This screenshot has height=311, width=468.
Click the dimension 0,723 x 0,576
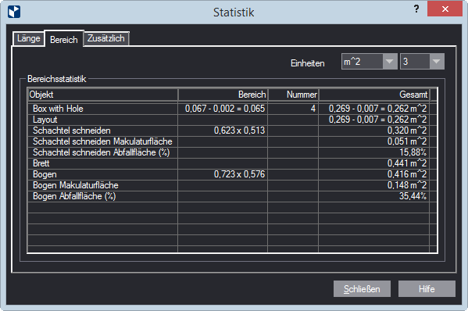pos(239,174)
